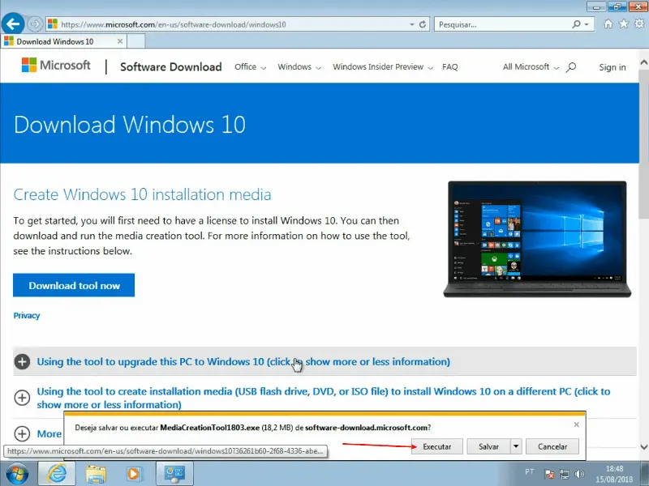The image size is (649, 486).
Task: Click the Software Download heading link
Action: (170, 67)
